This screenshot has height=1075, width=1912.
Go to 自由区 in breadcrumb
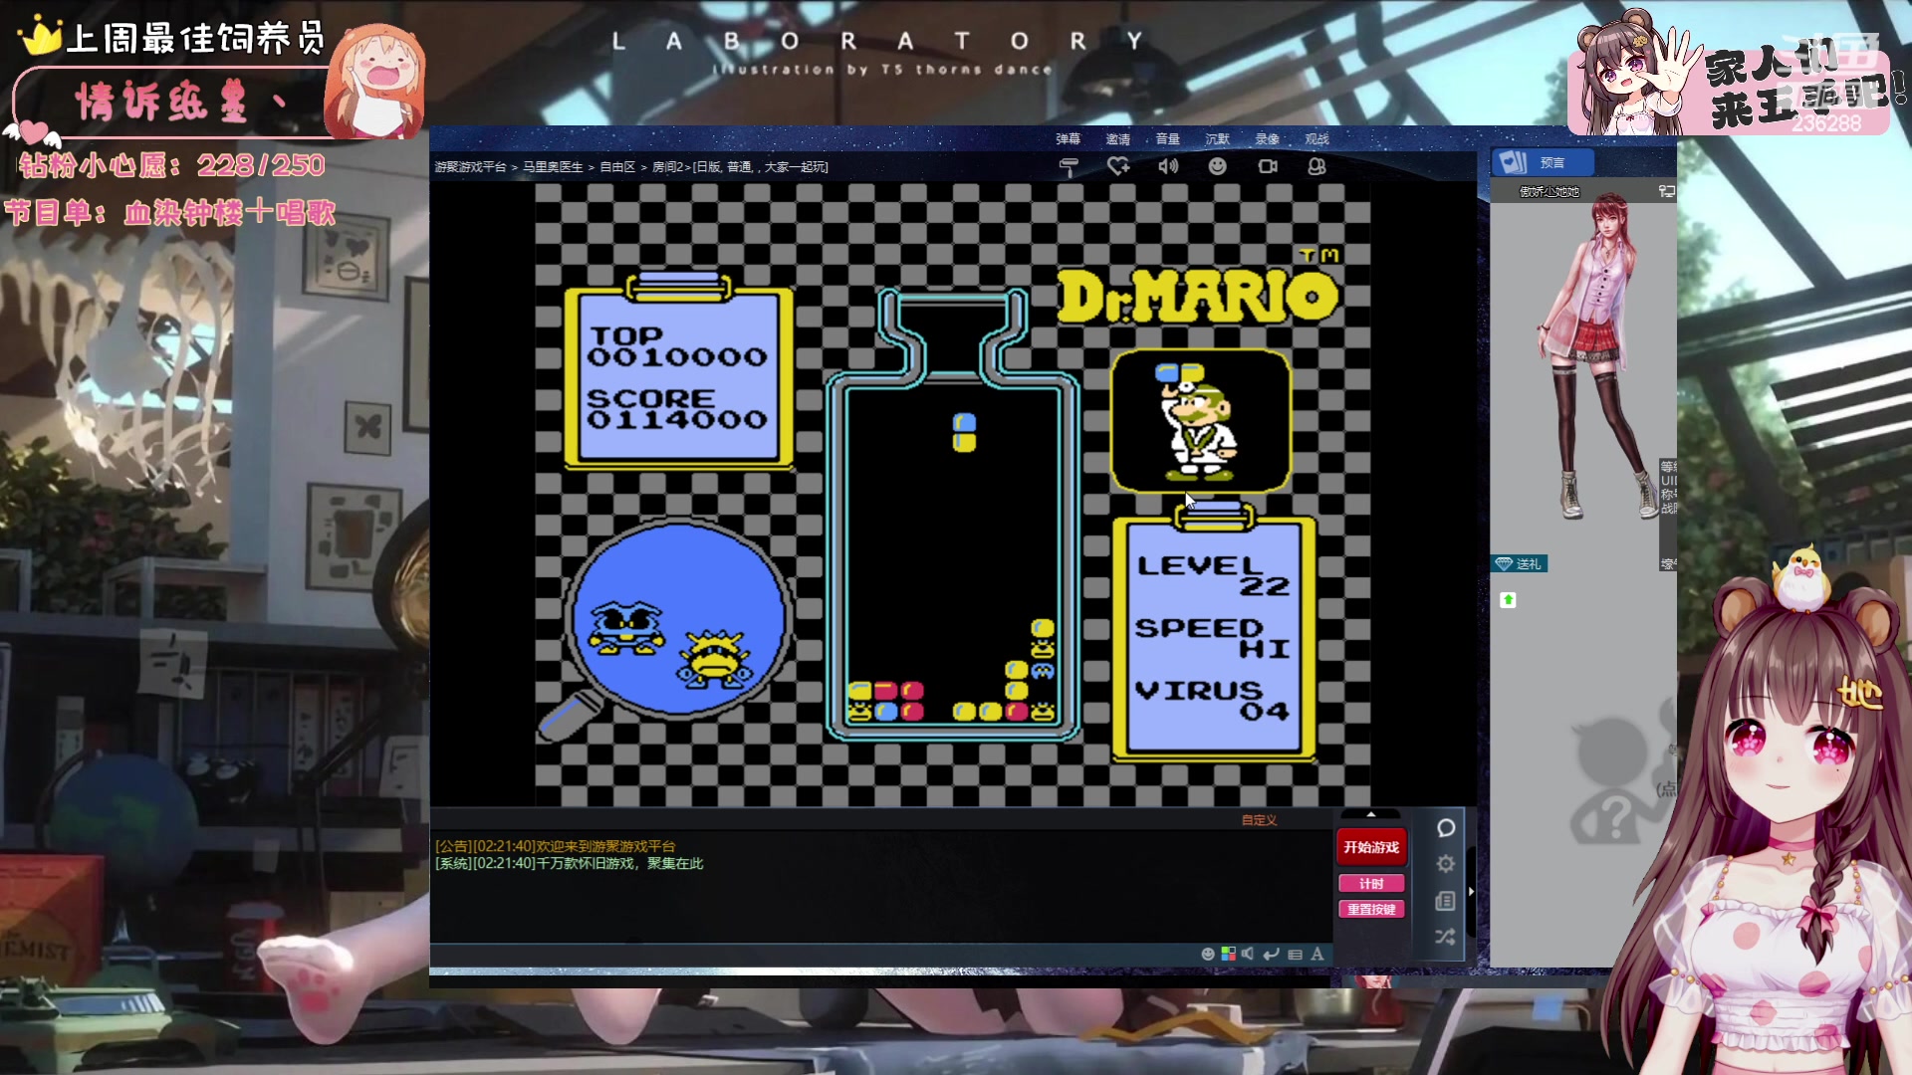pos(617,167)
